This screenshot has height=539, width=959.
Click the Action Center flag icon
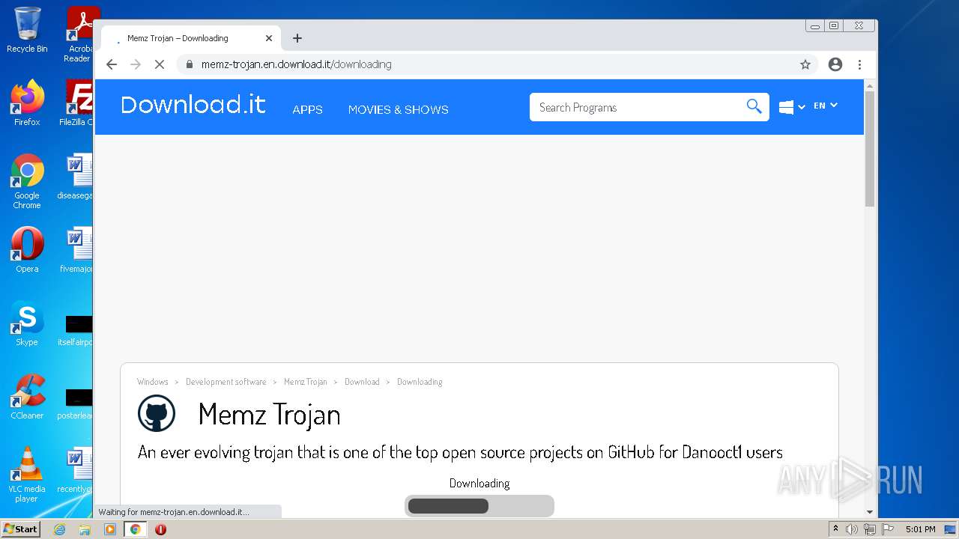[887, 529]
